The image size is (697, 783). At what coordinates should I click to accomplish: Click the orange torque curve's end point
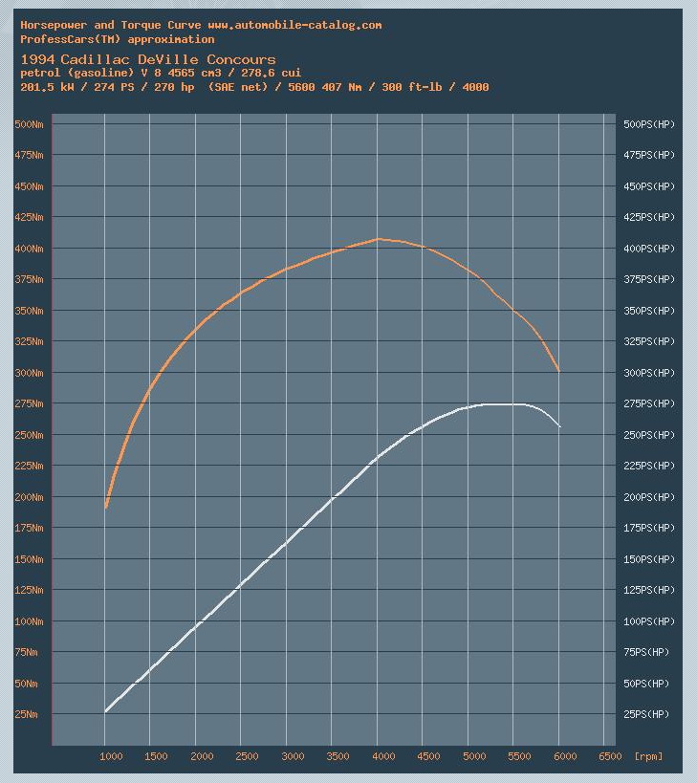[x=559, y=370]
